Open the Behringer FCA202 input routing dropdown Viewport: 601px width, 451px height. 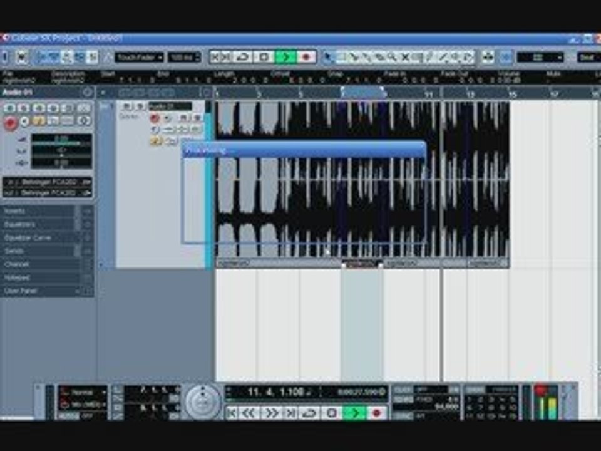coord(48,182)
